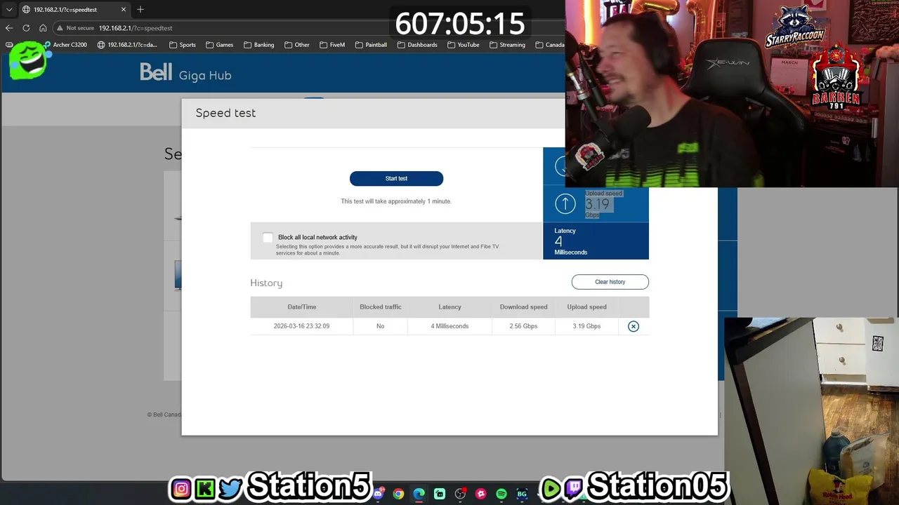
Task: Expand the Banking bookmarks folder
Action: point(259,45)
